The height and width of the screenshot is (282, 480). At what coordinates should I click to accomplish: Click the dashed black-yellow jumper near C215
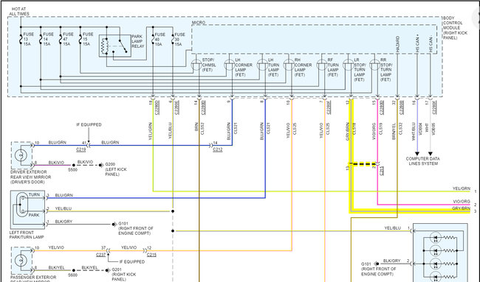click(x=364, y=164)
